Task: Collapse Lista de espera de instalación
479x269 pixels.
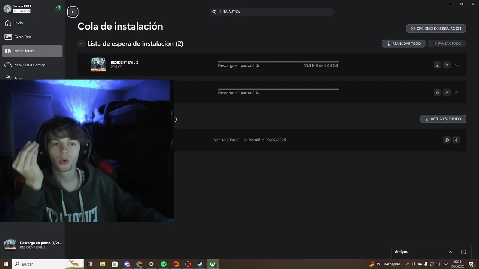Action: click(81, 44)
